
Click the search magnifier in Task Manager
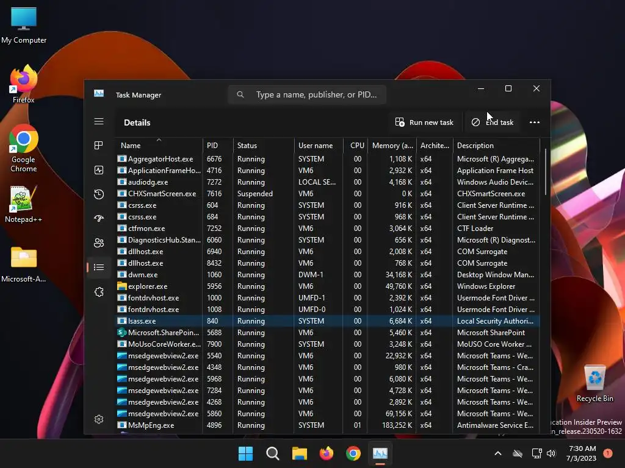[240, 94]
